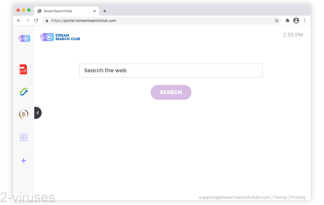
Task: Launch the calculator widget icon
Action: coord(23,137)
